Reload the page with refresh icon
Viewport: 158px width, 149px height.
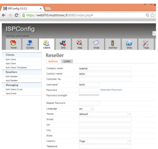pos(16,15)
